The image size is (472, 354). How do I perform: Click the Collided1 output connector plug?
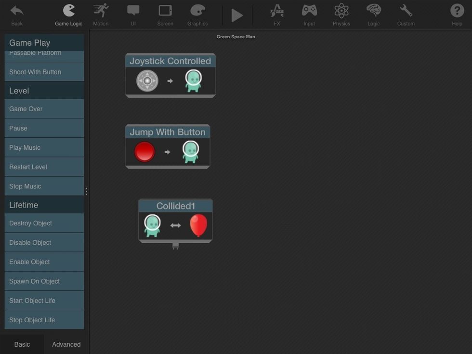175,246
